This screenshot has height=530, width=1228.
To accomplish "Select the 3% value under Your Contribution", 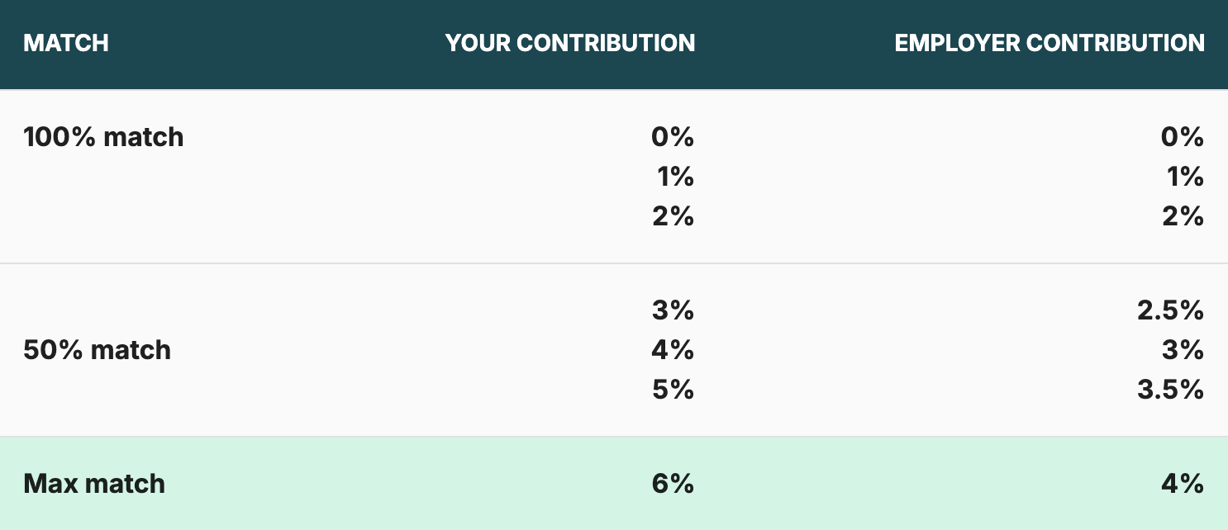I will coord(673,310).
